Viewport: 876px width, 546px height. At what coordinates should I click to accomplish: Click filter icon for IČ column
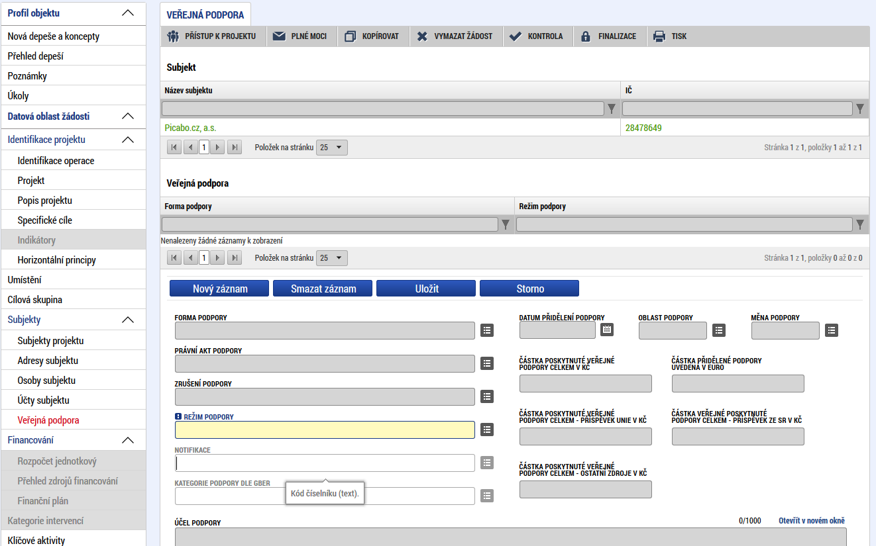[x=860, y=109]
